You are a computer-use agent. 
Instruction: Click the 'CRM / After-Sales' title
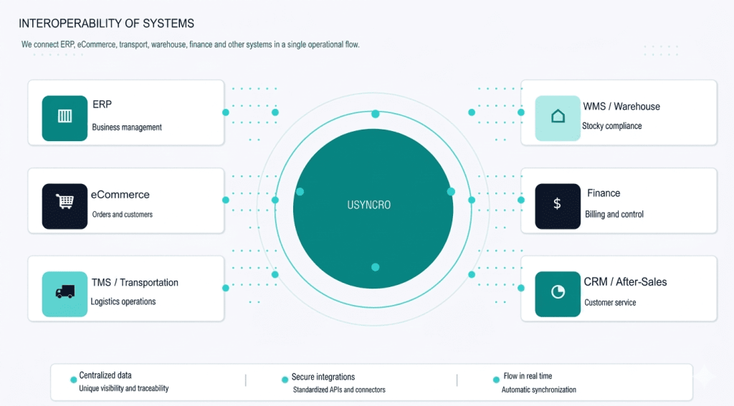pos(625,282)
